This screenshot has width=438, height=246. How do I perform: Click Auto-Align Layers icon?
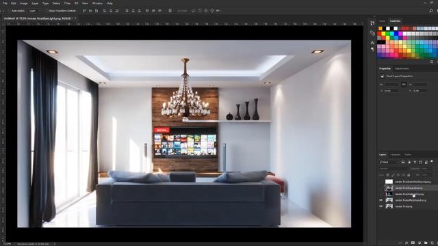(170, 11)
